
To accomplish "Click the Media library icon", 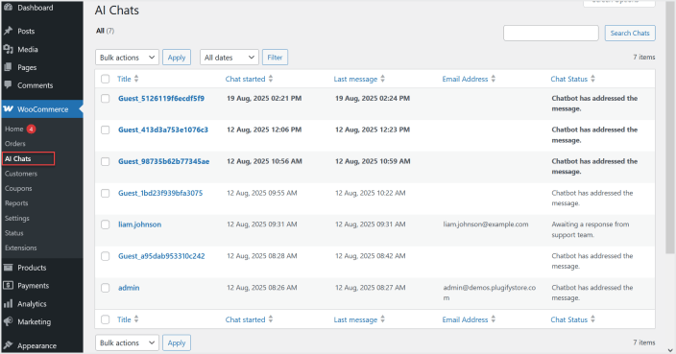I will click(8, 49).
